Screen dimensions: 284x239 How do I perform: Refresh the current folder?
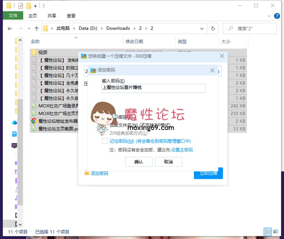(213, 28)
